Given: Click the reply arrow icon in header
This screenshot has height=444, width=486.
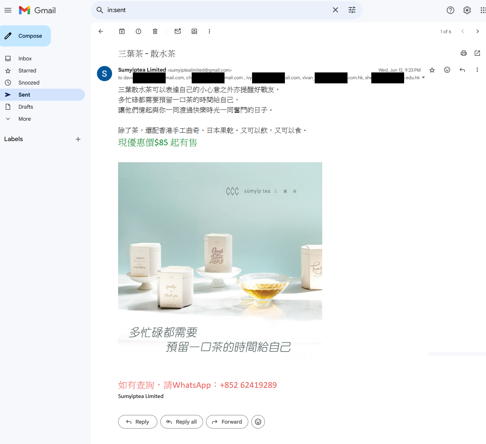Looking at the screenshot, I should tap(462, 70).
